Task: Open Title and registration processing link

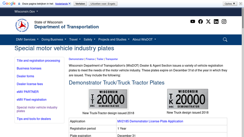Action: tap(38, 61)
